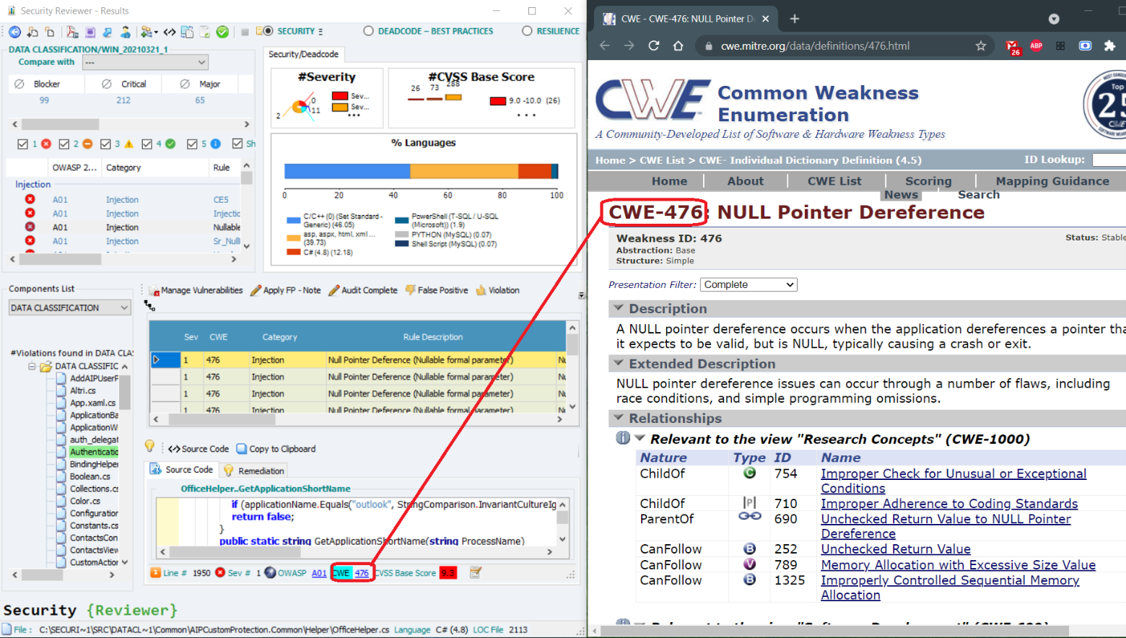This screenshot has height=638, width=1126.
Task: Open Improper Adherence to Coding Standards link
Action: (x=949, y=504)
